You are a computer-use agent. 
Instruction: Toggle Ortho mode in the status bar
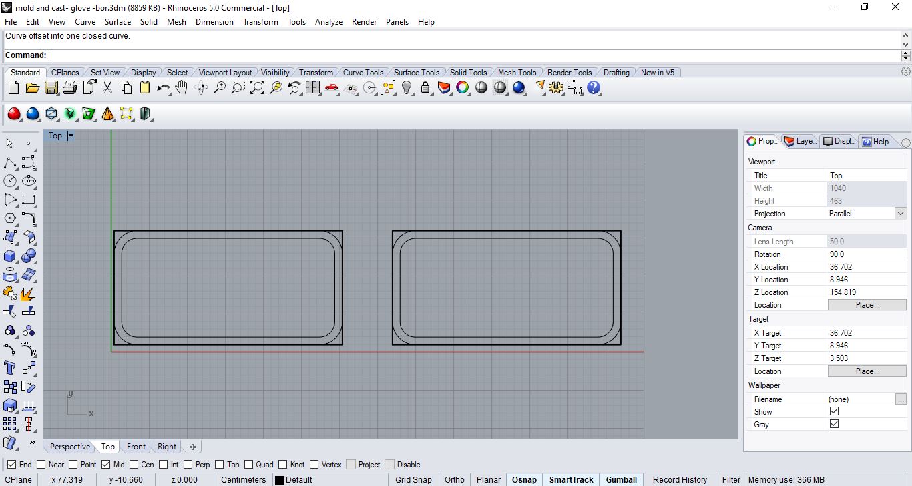click(454, 479)
